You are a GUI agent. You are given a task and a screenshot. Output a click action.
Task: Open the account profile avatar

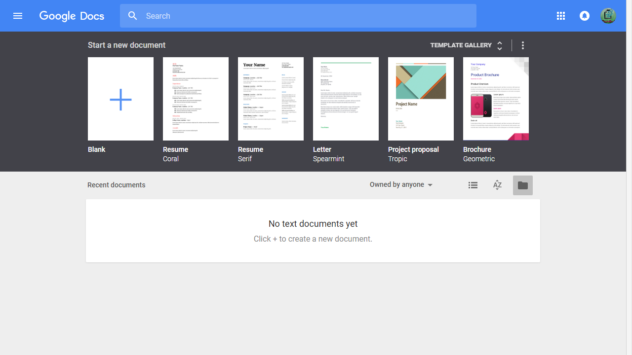tap(608, 16)
